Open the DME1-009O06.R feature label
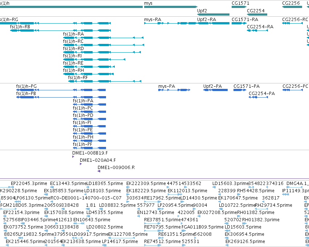The width and height of the screenshot is (309, 247). click(116, 168)
